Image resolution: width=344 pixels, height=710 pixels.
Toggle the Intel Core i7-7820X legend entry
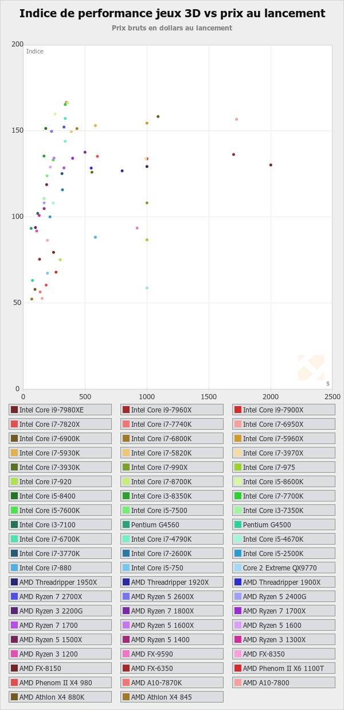tap(60, 424)
